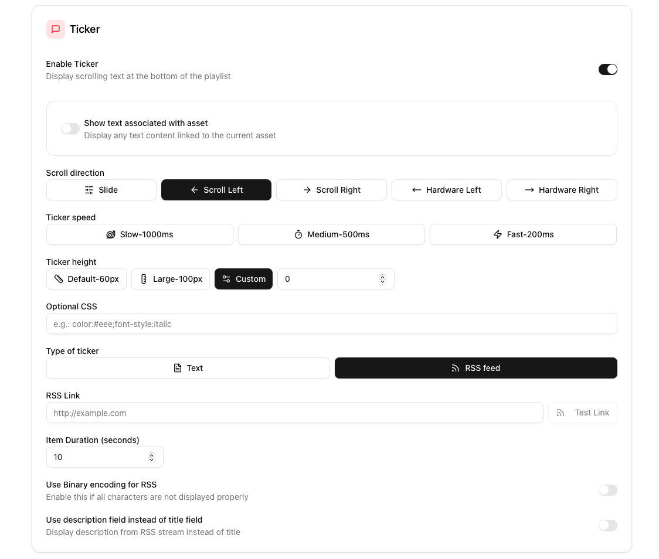Toggle Show text associated with asset
The height and width of the screenshot is (559, 659).
[x=70, y=129]
